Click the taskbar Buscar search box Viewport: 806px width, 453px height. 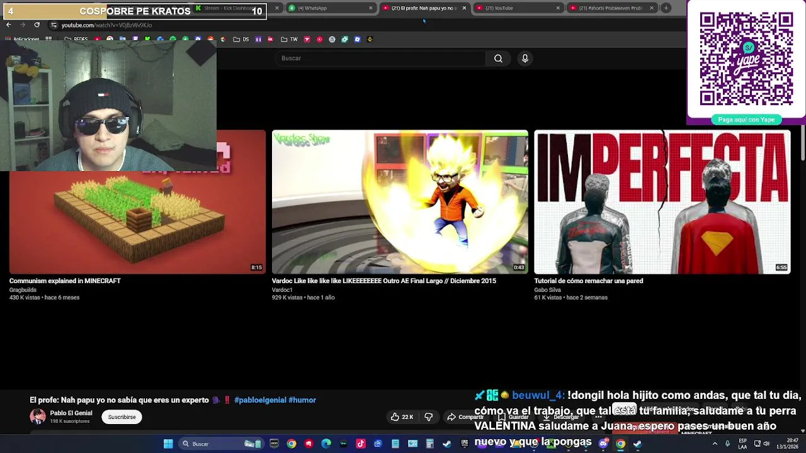tap(220, 444)
